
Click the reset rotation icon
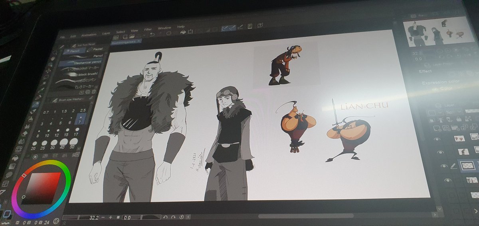[x=181, y=217]
